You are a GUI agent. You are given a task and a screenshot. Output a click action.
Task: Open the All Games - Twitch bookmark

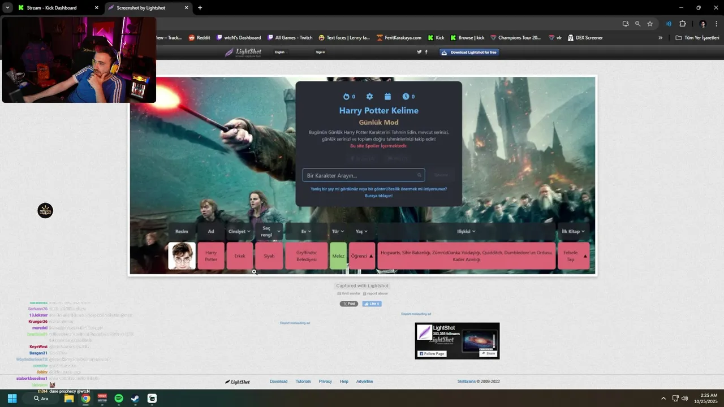pos(290,38)
